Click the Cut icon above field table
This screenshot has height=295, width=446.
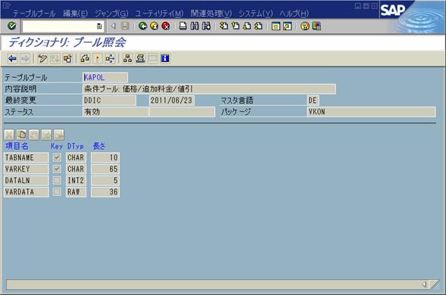pos(9,135)
